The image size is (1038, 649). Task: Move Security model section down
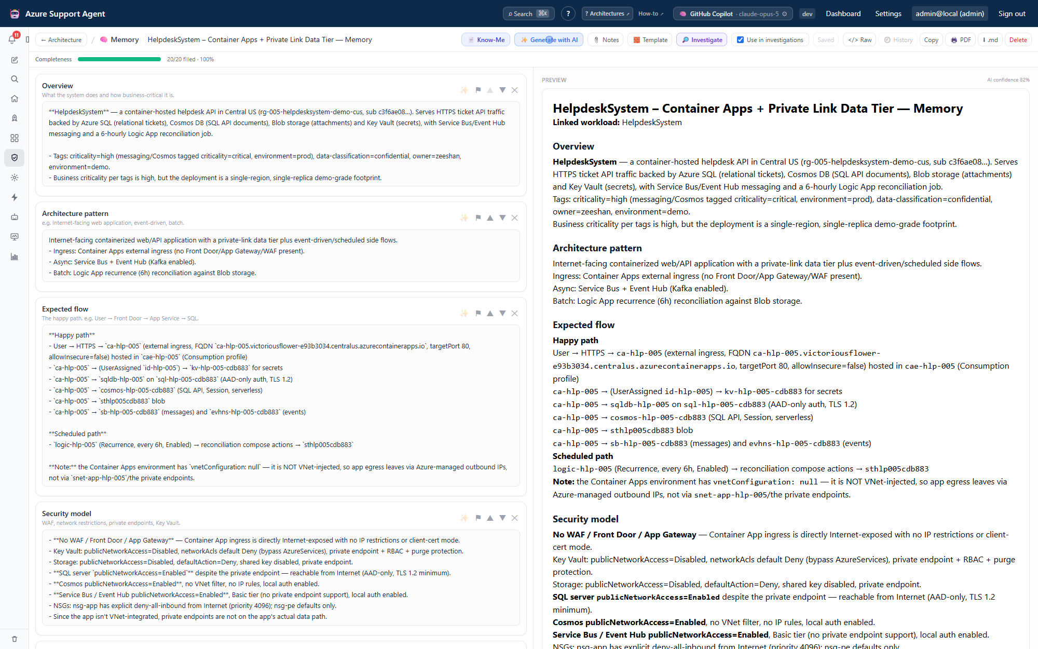pos(502,518)
